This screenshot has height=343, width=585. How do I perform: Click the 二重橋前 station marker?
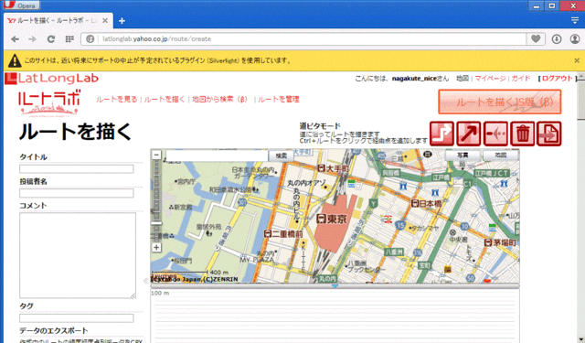pos(268,234)
